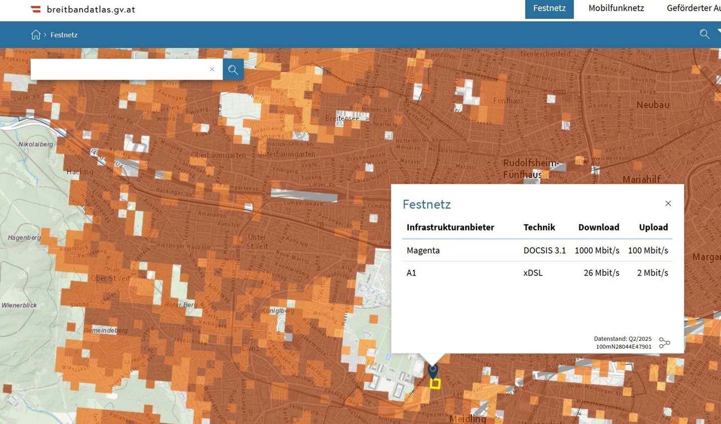The width and height of the screenshot is (721, 424).
Task: Click the blue map location pin
Action: pos(433,371)
